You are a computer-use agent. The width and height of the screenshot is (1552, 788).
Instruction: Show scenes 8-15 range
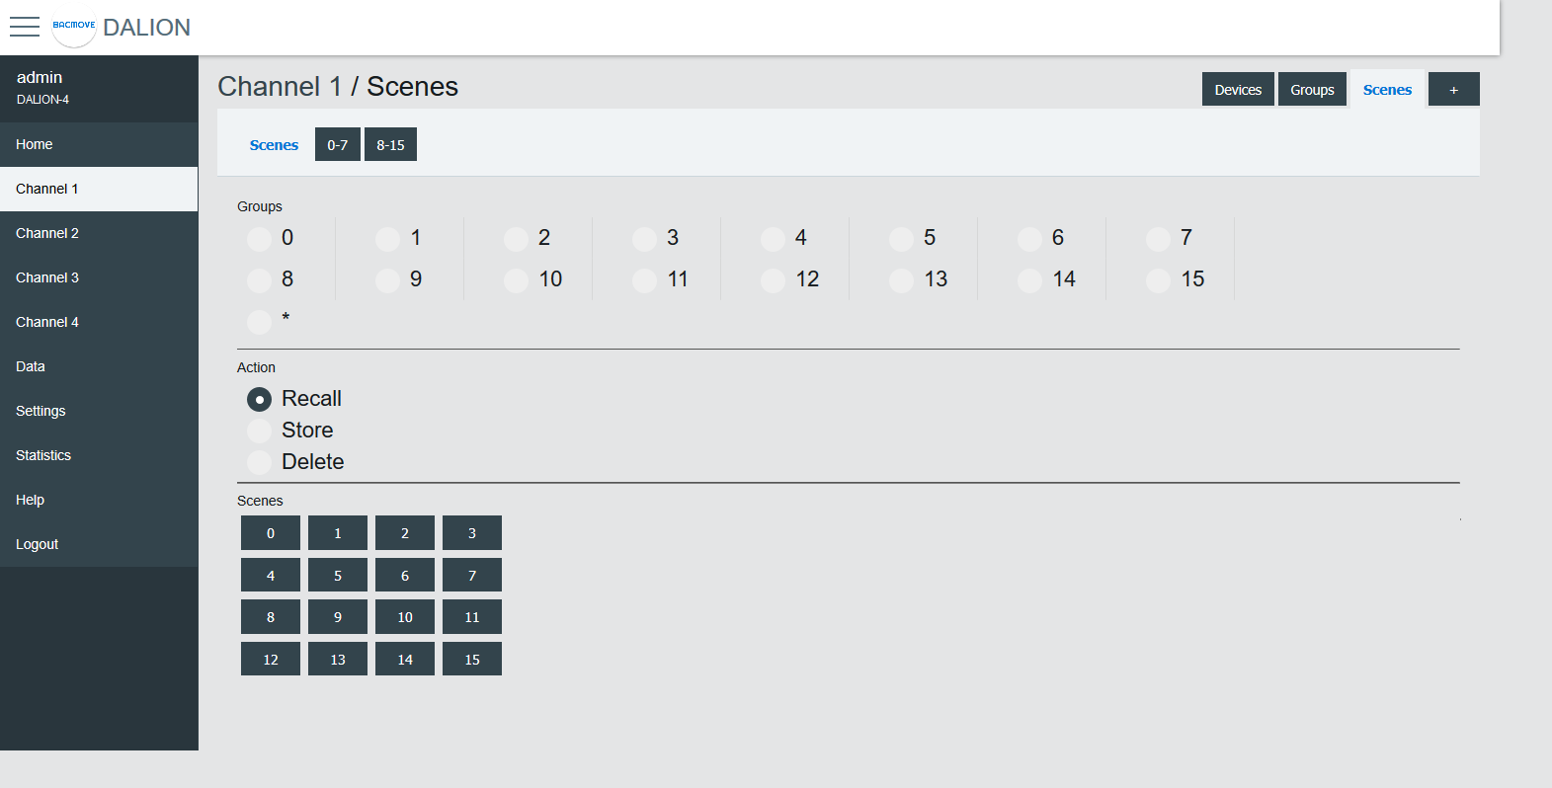(390, 145)
